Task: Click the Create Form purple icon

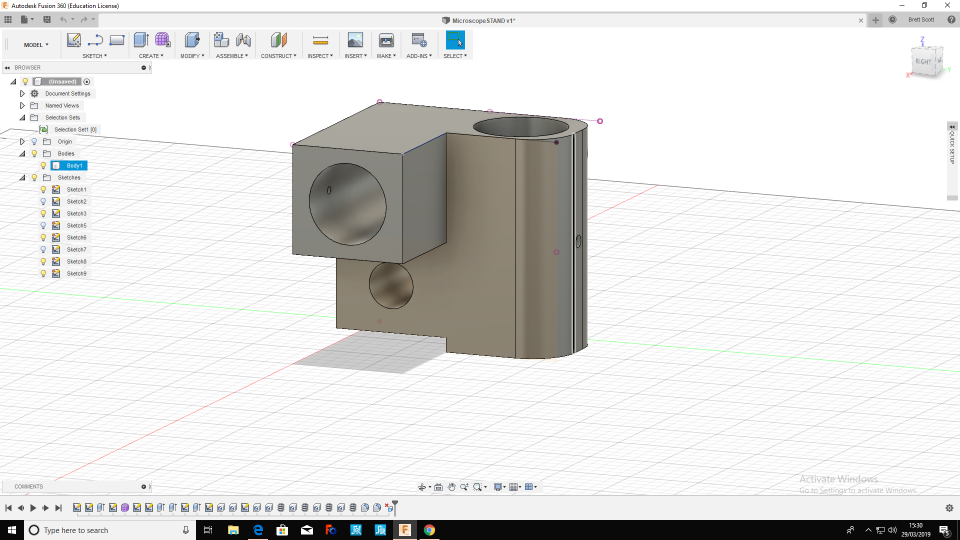Action: [162, 40]
